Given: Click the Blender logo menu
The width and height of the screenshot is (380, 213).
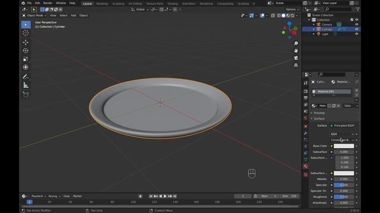Looking at the screenshot, I should coord(23,3).
